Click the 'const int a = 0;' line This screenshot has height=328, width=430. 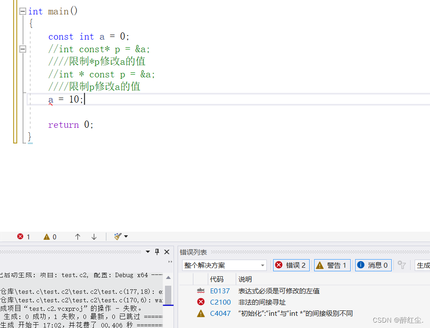(89, 36)
